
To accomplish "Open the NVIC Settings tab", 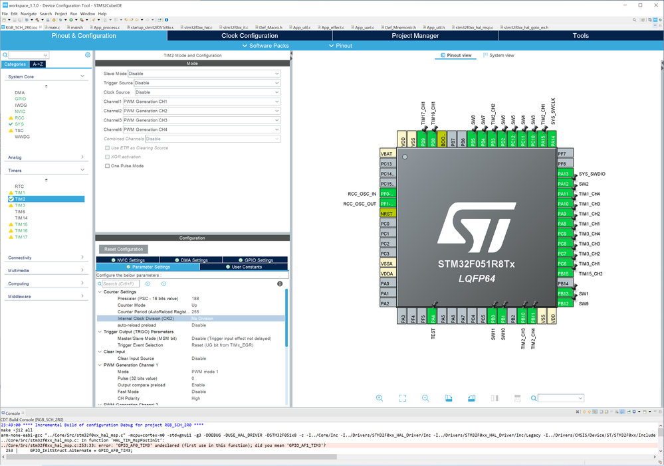I will 128,260.
